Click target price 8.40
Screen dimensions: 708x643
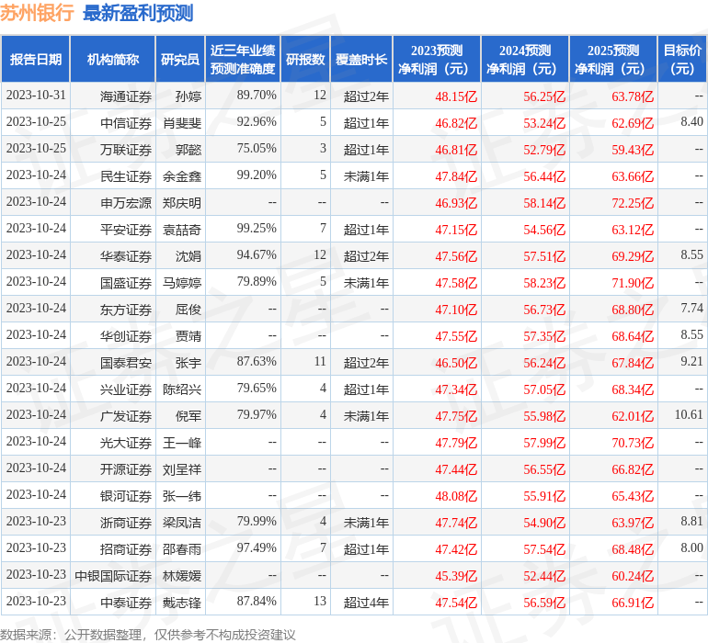691,121
